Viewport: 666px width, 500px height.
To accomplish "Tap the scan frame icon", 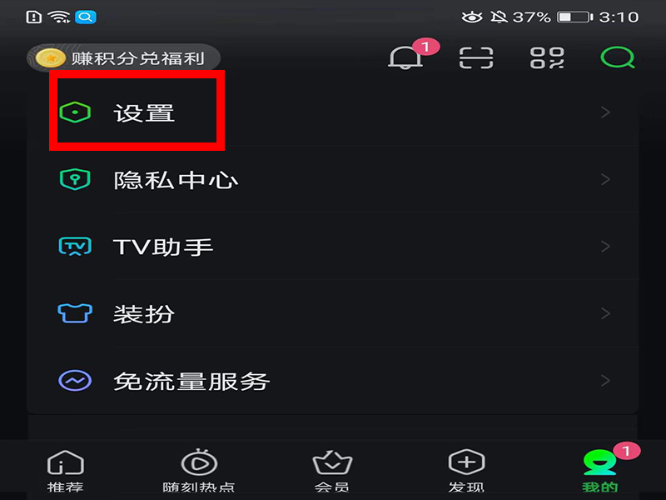I will [476, 57].
